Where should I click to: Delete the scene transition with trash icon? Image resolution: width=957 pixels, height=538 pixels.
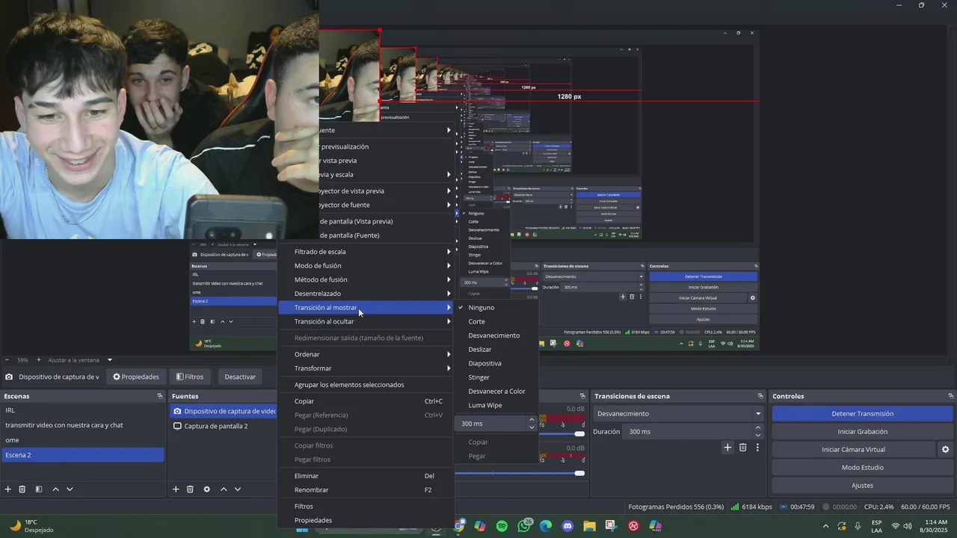coord(742,448)
